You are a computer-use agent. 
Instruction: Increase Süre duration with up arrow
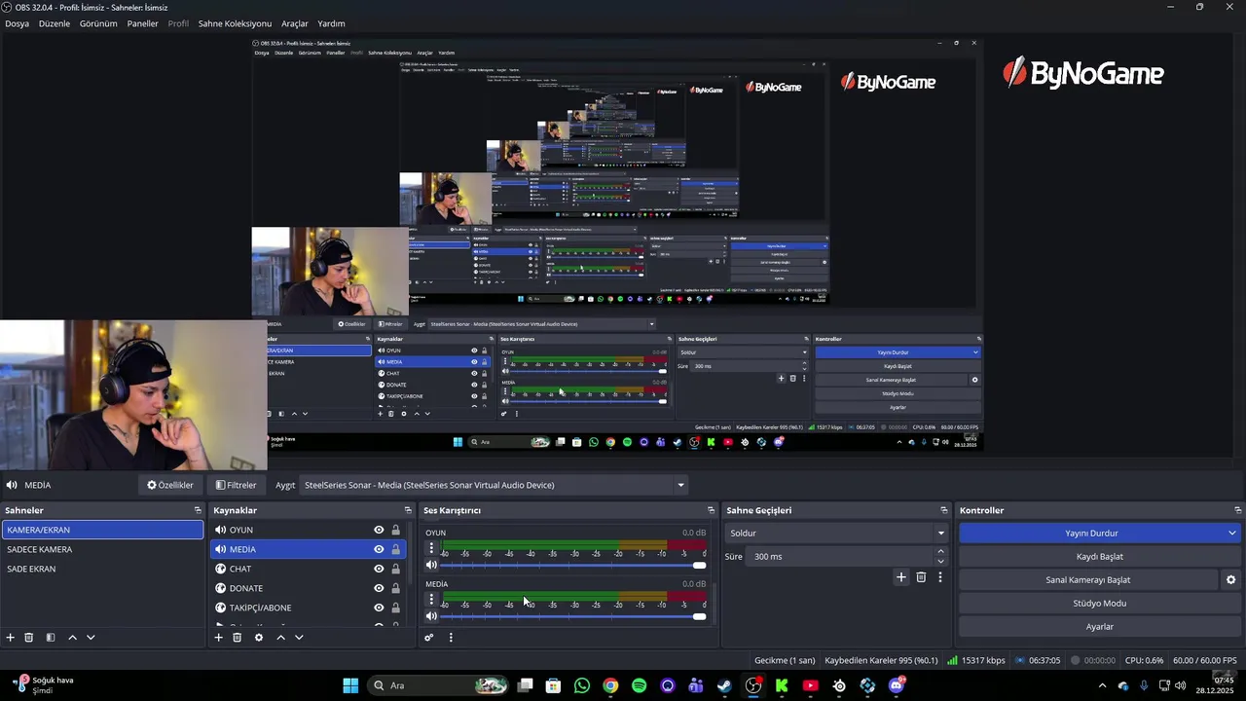pyautogui.click(x=940, y=552)
